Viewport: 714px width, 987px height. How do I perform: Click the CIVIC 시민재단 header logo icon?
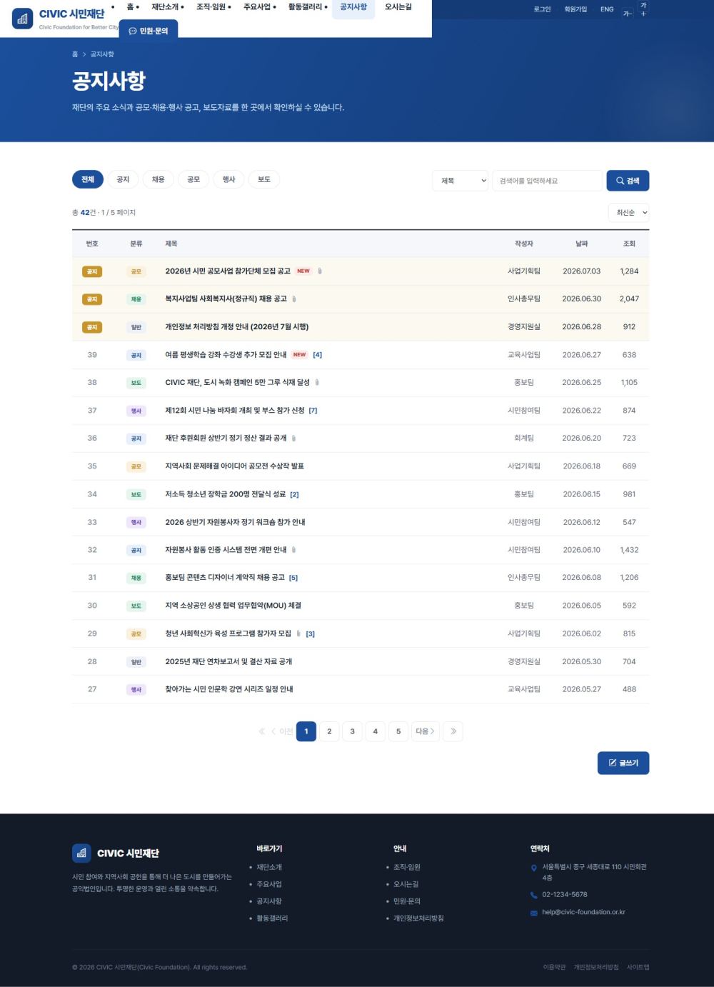[23, 19]
